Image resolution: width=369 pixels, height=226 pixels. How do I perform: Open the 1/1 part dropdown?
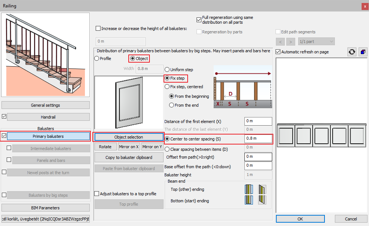point(316,41)
